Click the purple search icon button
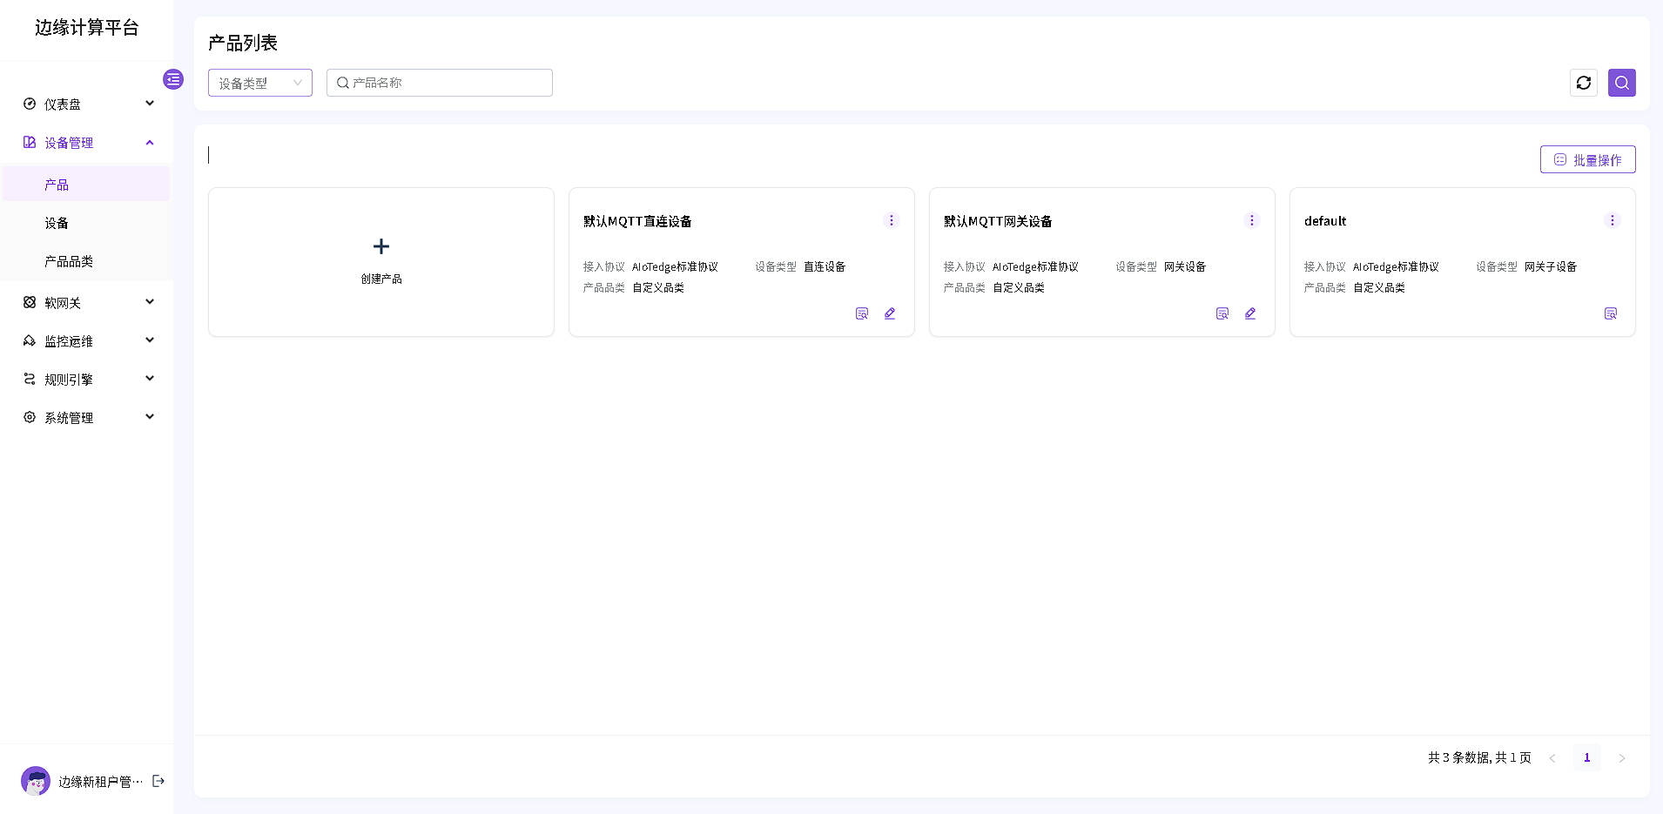 tap(1621, 83)
